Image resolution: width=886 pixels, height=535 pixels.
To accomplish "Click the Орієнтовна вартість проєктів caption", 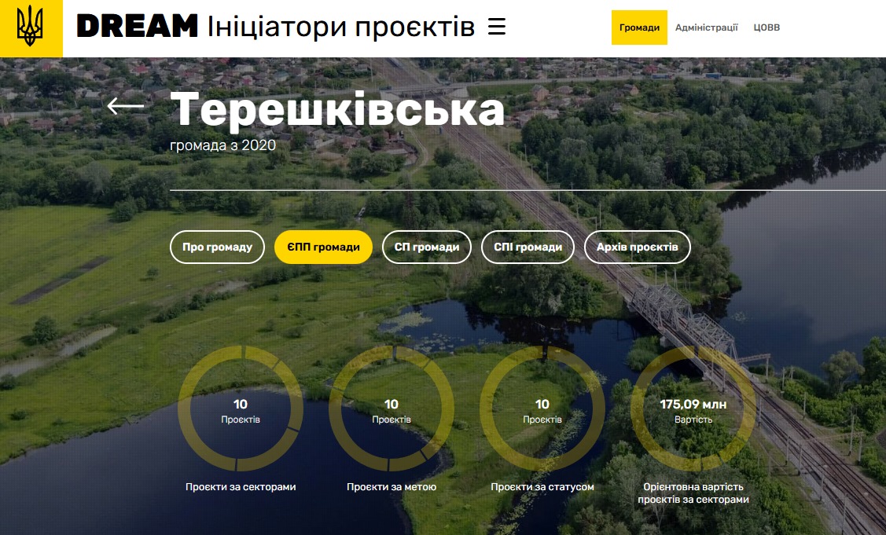I will [x=693, y=493].
